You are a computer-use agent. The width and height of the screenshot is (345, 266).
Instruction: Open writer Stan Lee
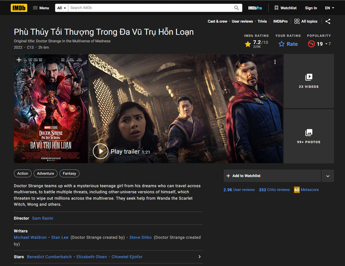pyautogui.click(x=60, y=237)
